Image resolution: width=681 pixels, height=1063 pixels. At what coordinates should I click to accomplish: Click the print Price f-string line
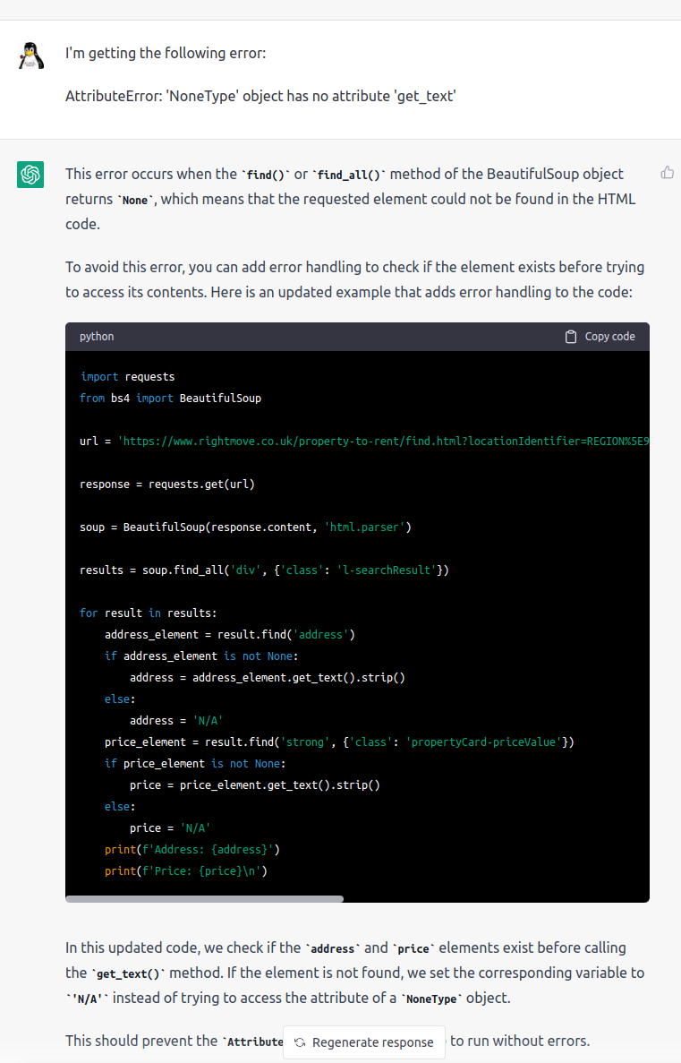[x=185, y=871]
